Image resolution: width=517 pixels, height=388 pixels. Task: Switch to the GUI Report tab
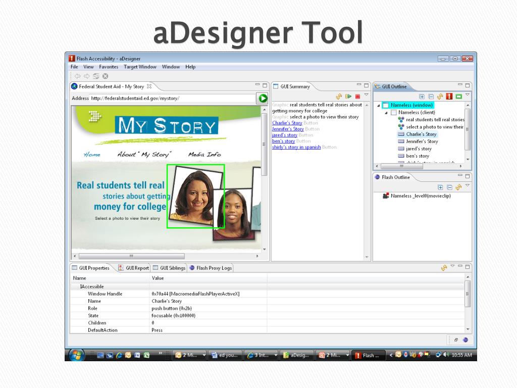click(134, 268)
